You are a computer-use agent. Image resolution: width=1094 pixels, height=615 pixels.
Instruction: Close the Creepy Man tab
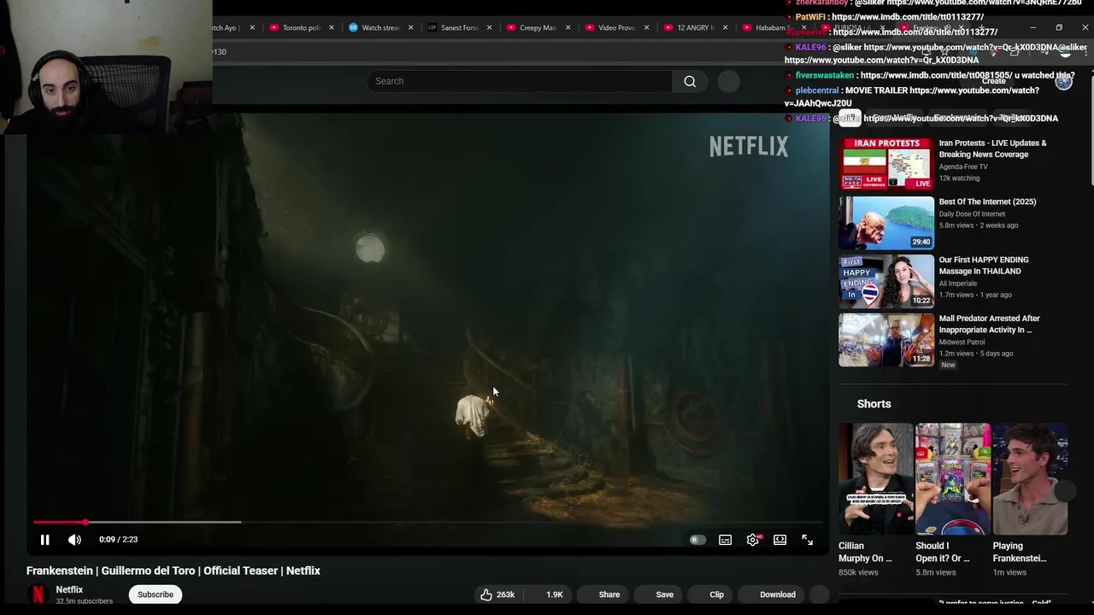(x=568, y=27)
